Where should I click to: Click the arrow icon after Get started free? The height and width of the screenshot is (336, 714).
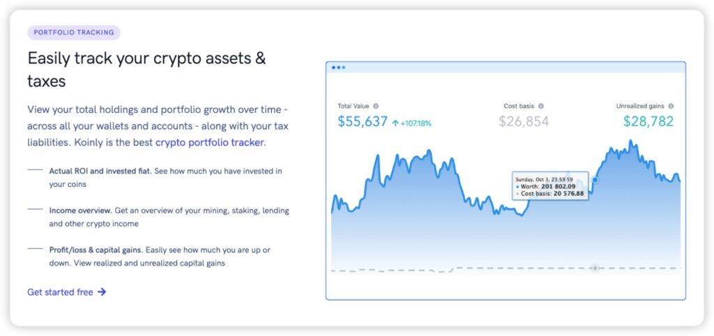click(102, 292)
